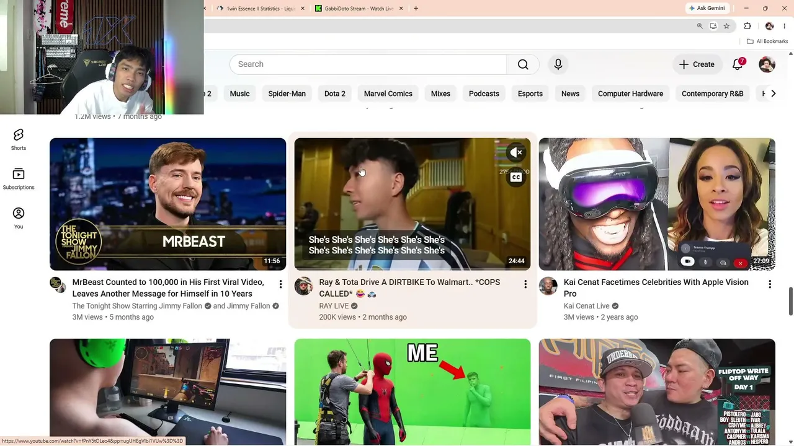Viewport: 794px width, 446px height.
Task: Open more options for Kai Cenat video
Action: coord(770,284)
